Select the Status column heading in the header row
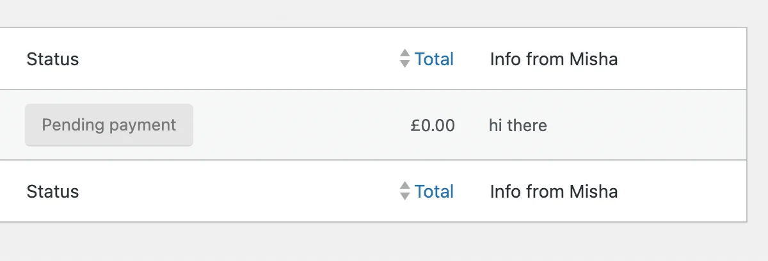This screenshot has width=768, height=261. pyautogui.click(x=52, y=59)
